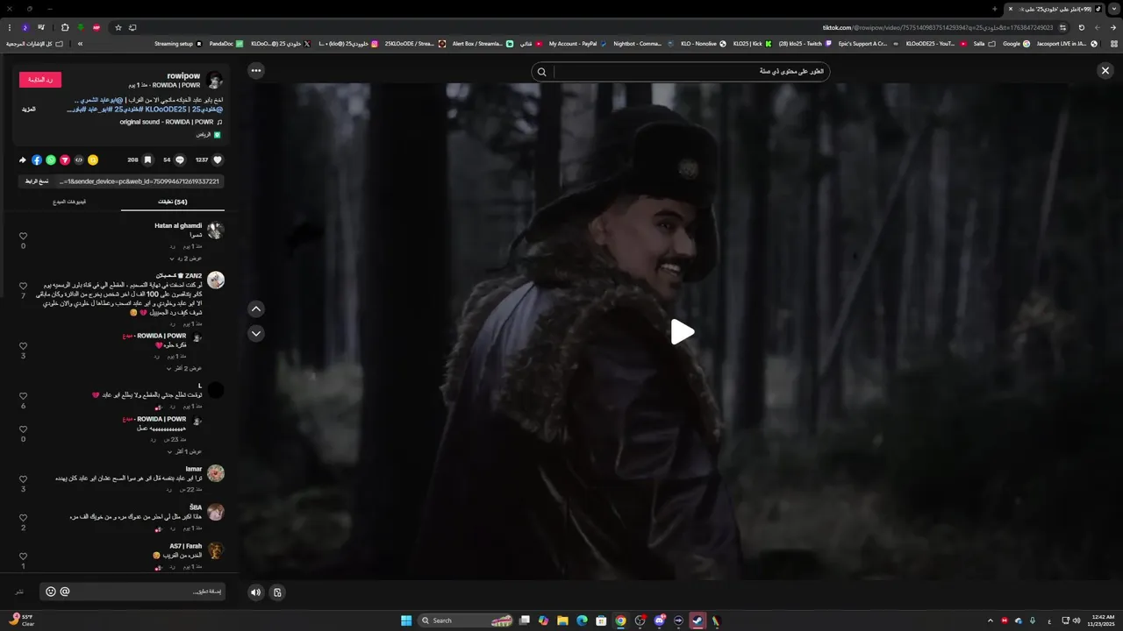
Task: Open File Explorer from the taskbar
Action: coord(562,620)
